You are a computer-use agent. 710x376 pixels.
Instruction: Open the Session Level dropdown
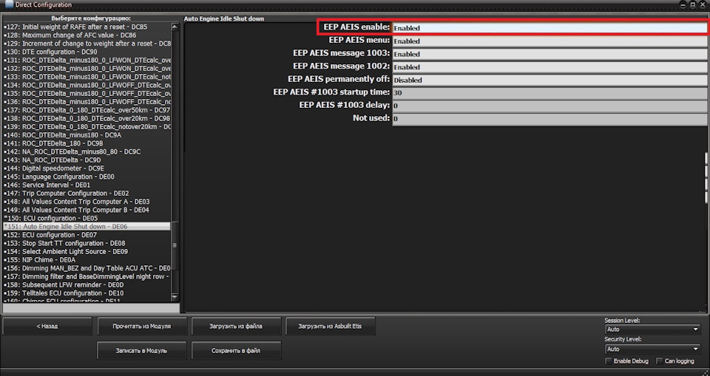652,329
